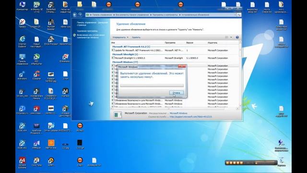Open the CCleaner desktop icon
Image resolution: width=307 pixels, height=173 pixels.
click(x=36, y=75)
